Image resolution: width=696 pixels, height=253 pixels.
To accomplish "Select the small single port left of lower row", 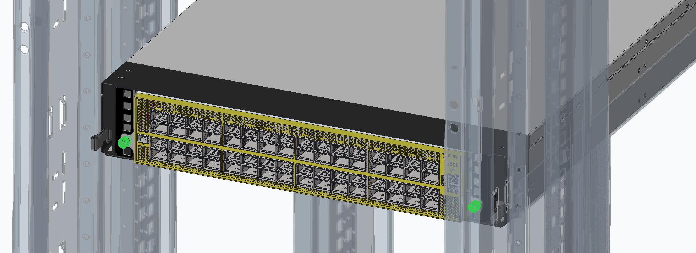I will pos(143,140).
